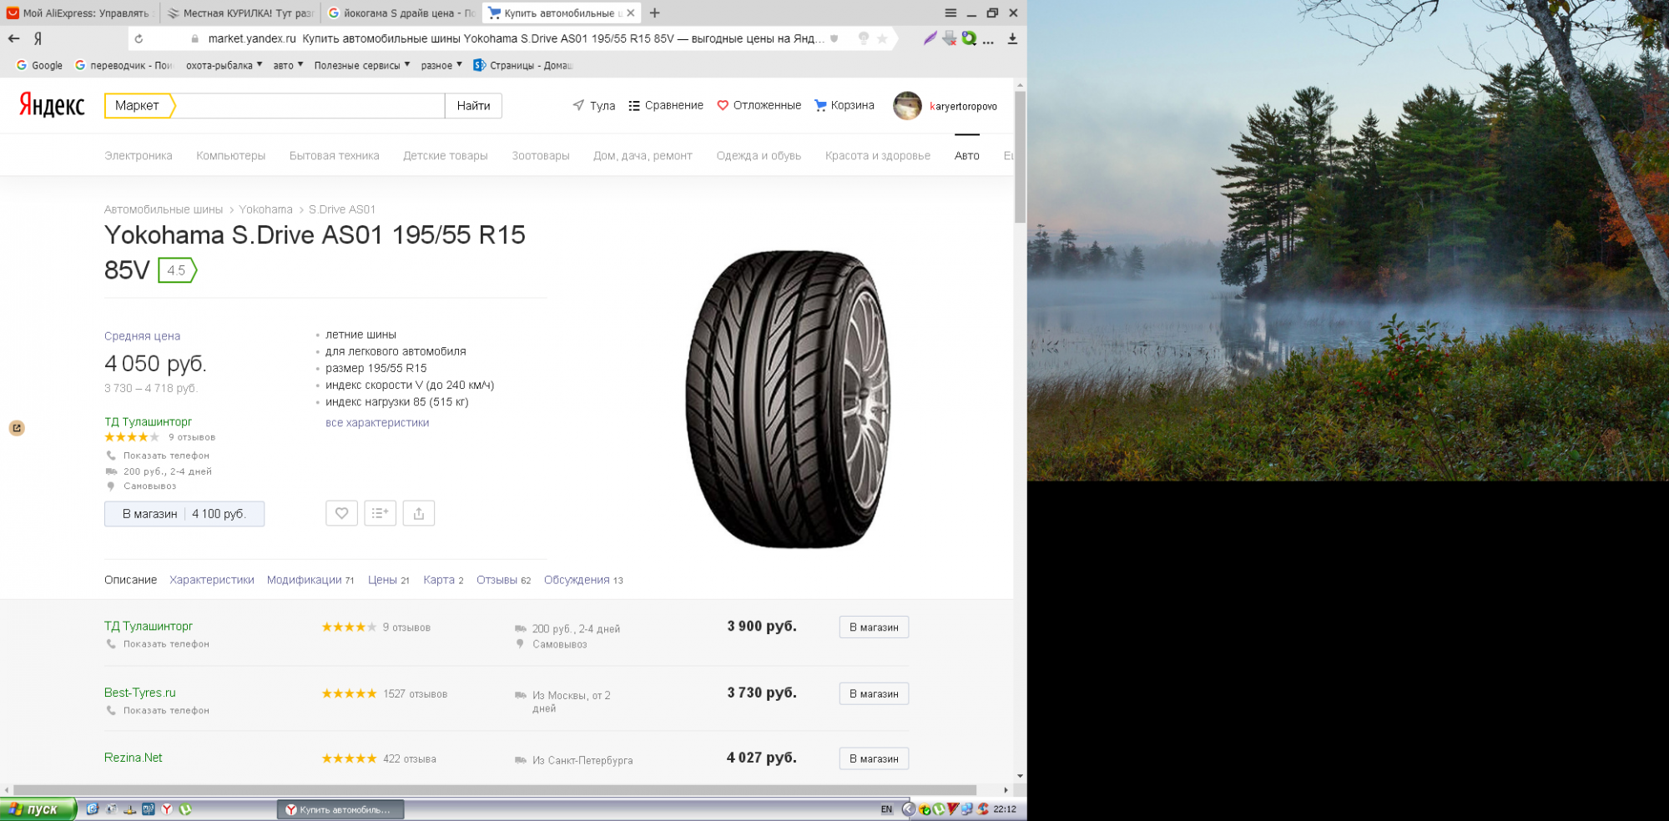Viewport: 1669px width, 821px height.
Task: Launch Yandex browser from quick launch
Action: pyautogui.click(x=167, y=808)
